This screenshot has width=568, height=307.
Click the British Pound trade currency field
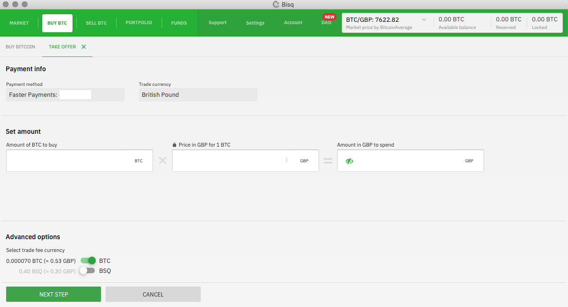(198, 94)
